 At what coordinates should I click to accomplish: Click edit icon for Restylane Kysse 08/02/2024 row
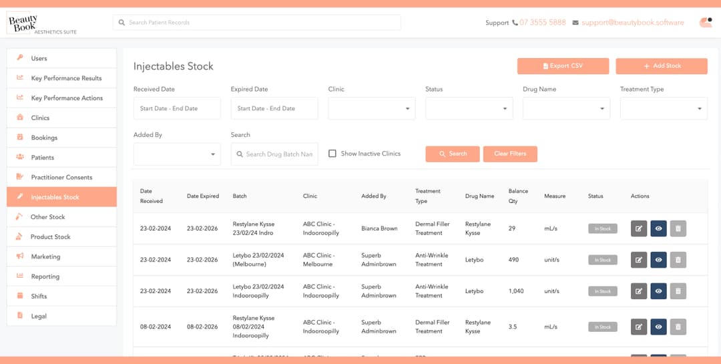pyautogui.click(x=639, y=327)
